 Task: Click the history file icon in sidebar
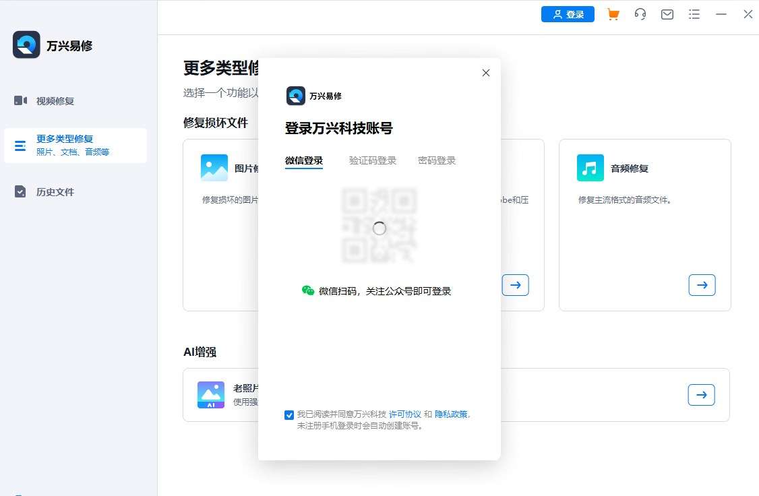coord(20,192)
